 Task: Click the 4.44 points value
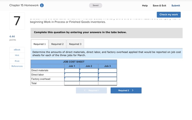point(12,37)
